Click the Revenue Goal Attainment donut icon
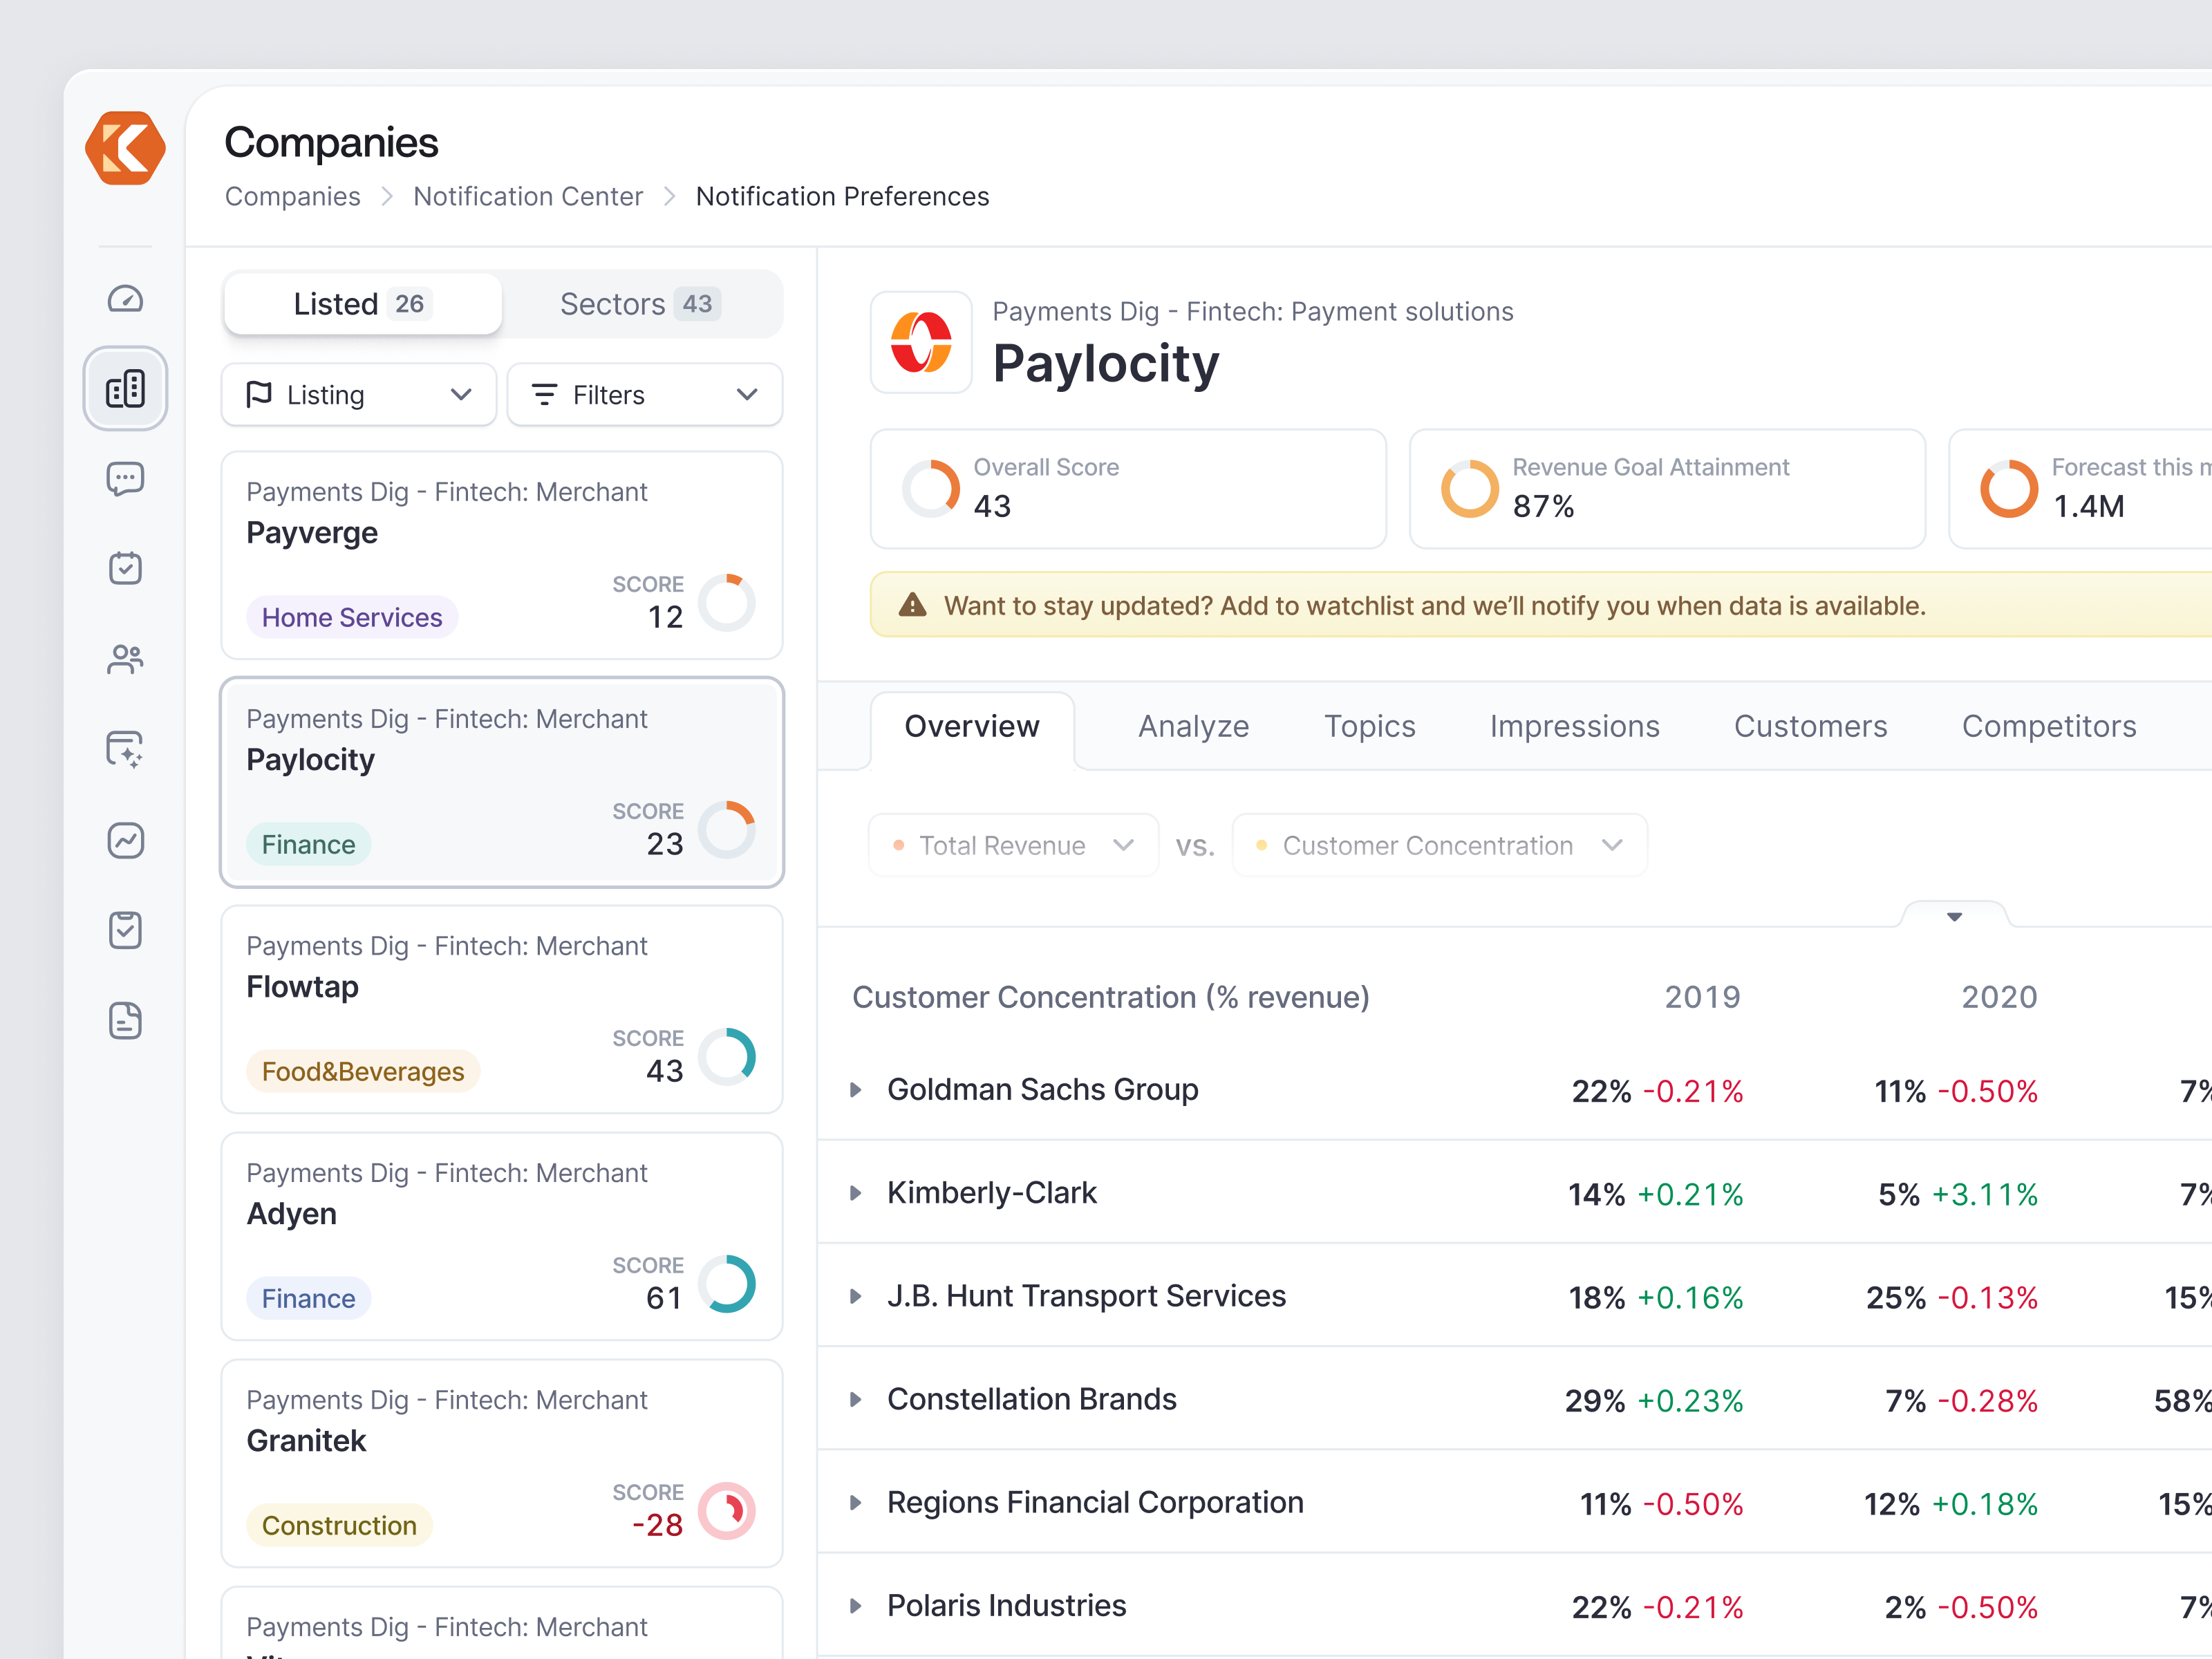Screen dimensions: 2212x1659 1470,489
